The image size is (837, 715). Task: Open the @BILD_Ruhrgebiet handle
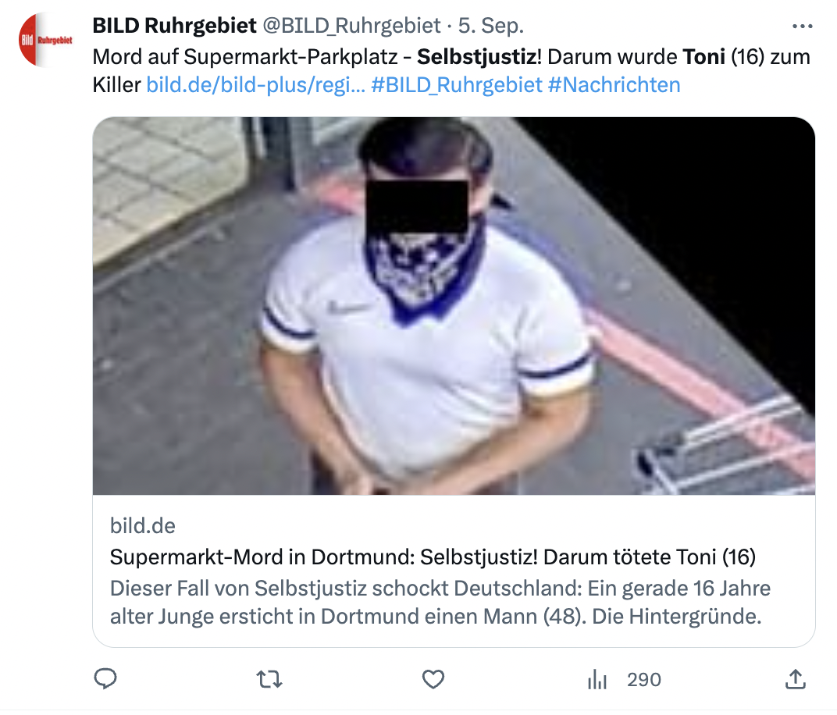(352, 26)
